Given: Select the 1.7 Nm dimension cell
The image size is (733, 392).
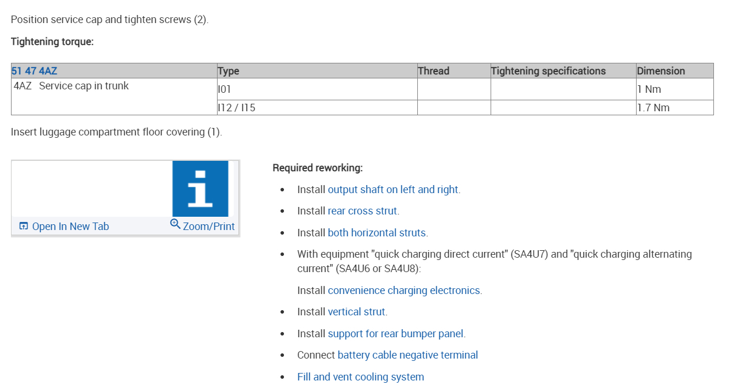Looking at the screenshot, I should [x=653, y=108].
